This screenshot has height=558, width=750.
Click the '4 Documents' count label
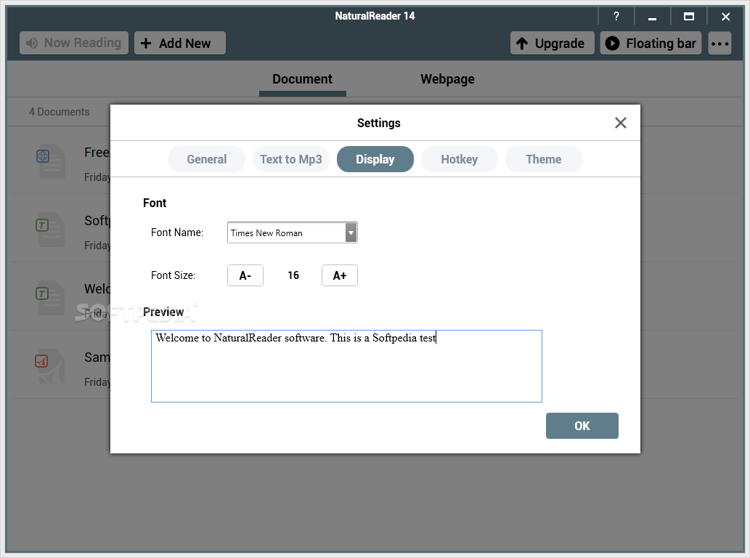60,112
